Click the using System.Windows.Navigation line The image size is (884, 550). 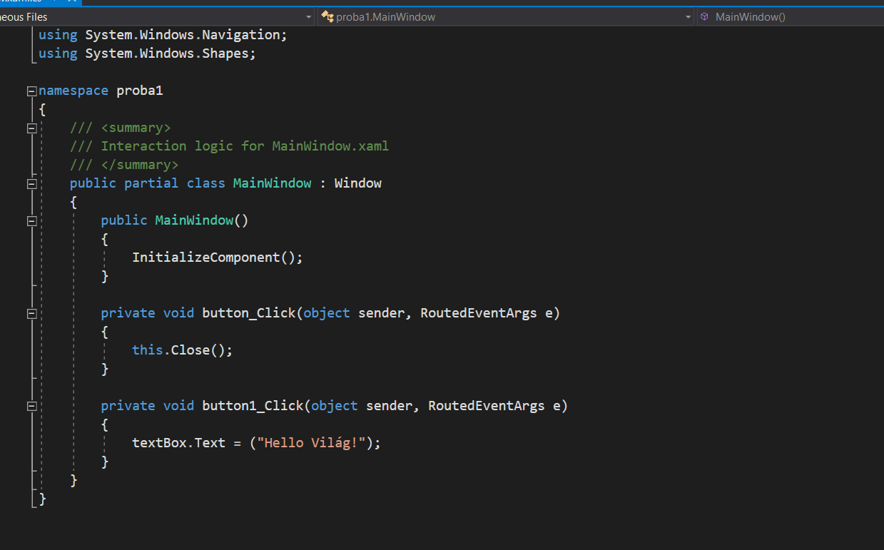162,35
